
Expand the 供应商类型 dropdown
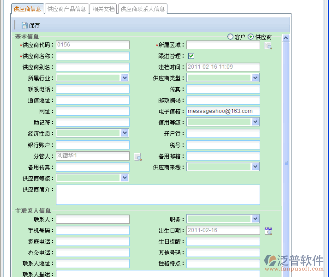click(255, 78)
